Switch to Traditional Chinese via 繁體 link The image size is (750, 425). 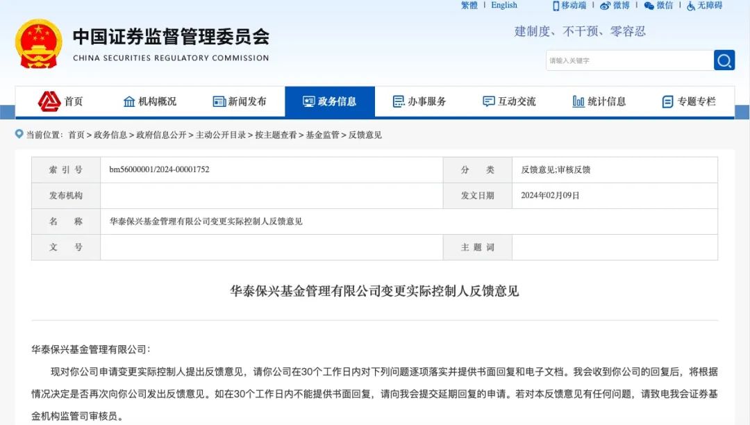(469, 6)
